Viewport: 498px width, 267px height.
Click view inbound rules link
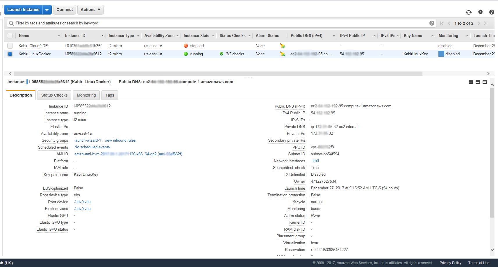coord(120,140)
